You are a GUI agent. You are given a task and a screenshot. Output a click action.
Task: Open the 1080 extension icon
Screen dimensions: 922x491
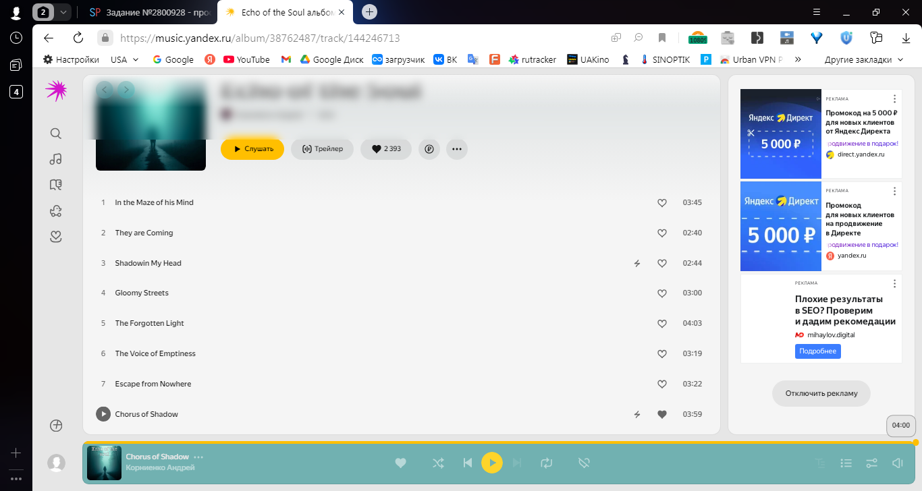tap(698, 38)
